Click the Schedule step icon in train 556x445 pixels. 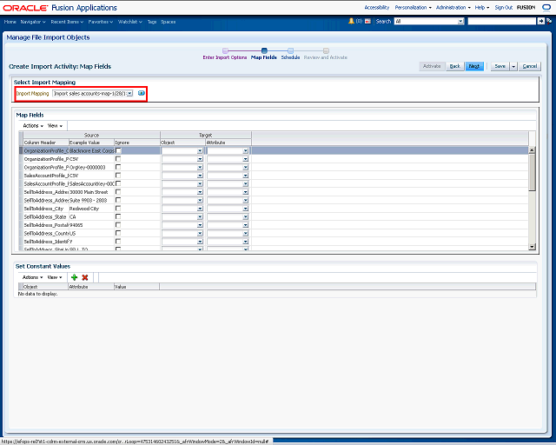[x=290, y=50]
